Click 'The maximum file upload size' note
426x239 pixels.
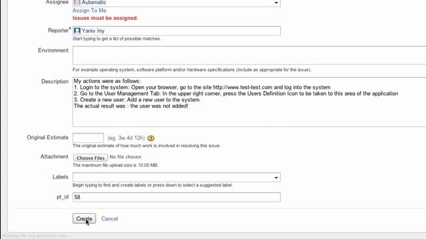point(115,165)
